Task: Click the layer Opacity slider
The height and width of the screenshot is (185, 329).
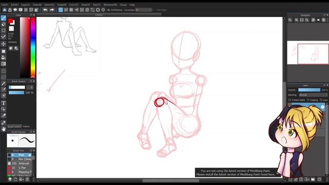Action: [309, 90]
